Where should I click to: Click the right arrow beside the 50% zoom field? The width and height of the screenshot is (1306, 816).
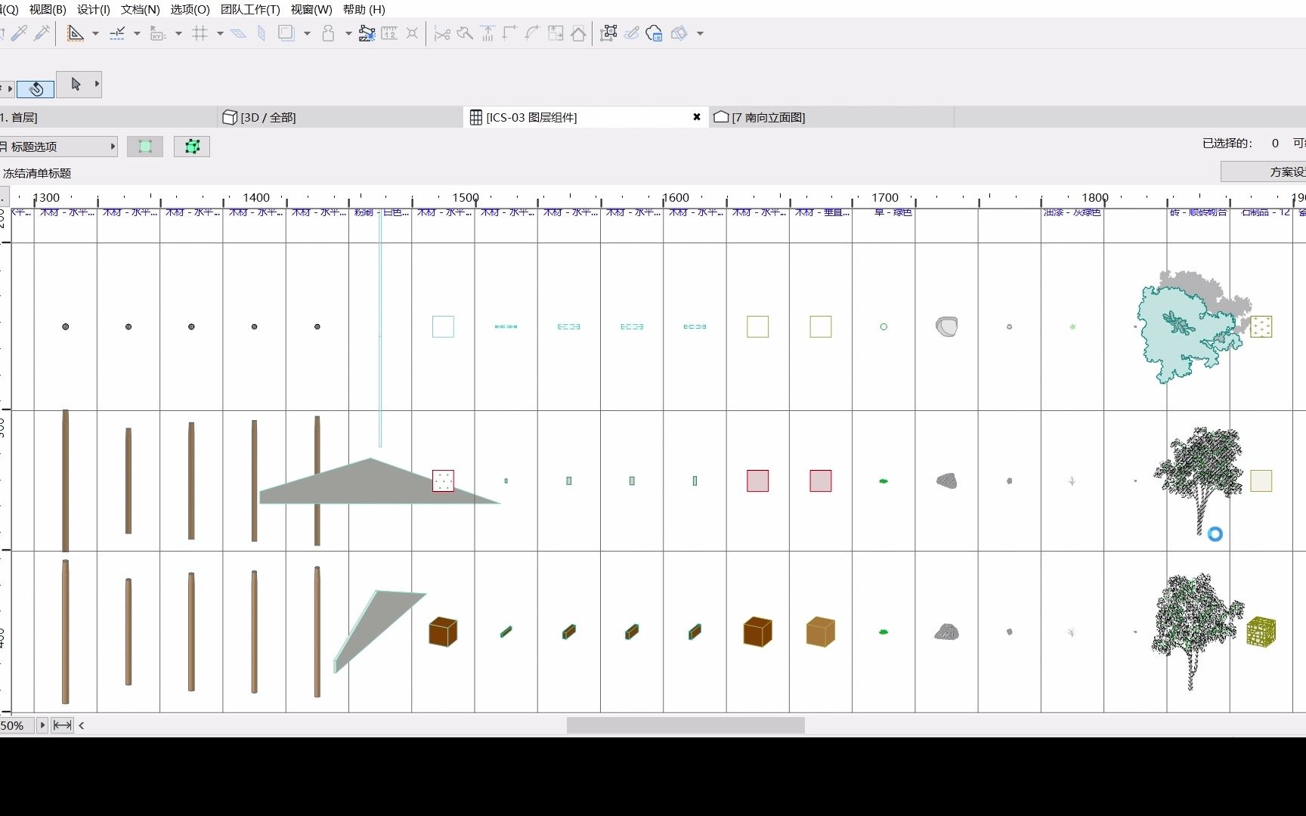[42, 725]
